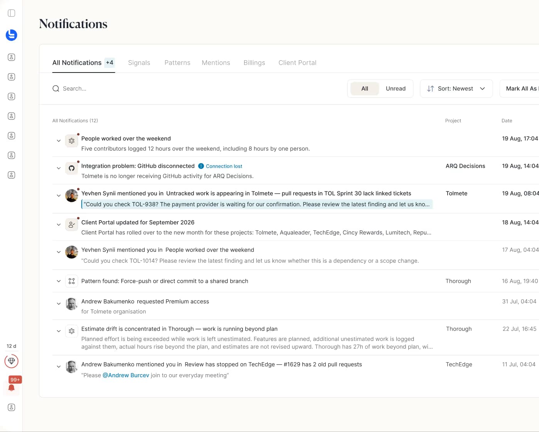Click the Date column header
Screen dimensions: 539x432
[x=507, y=121]
